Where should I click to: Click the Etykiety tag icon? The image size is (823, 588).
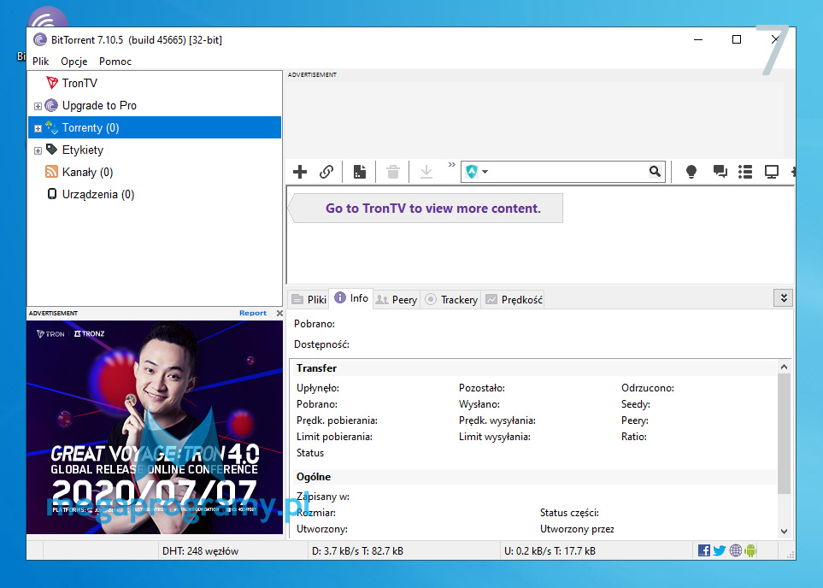(51, 149)
